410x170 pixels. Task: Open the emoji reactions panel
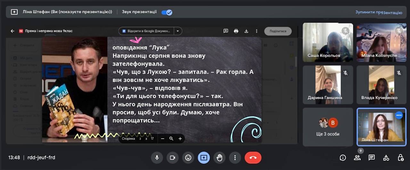coord(188,158)
